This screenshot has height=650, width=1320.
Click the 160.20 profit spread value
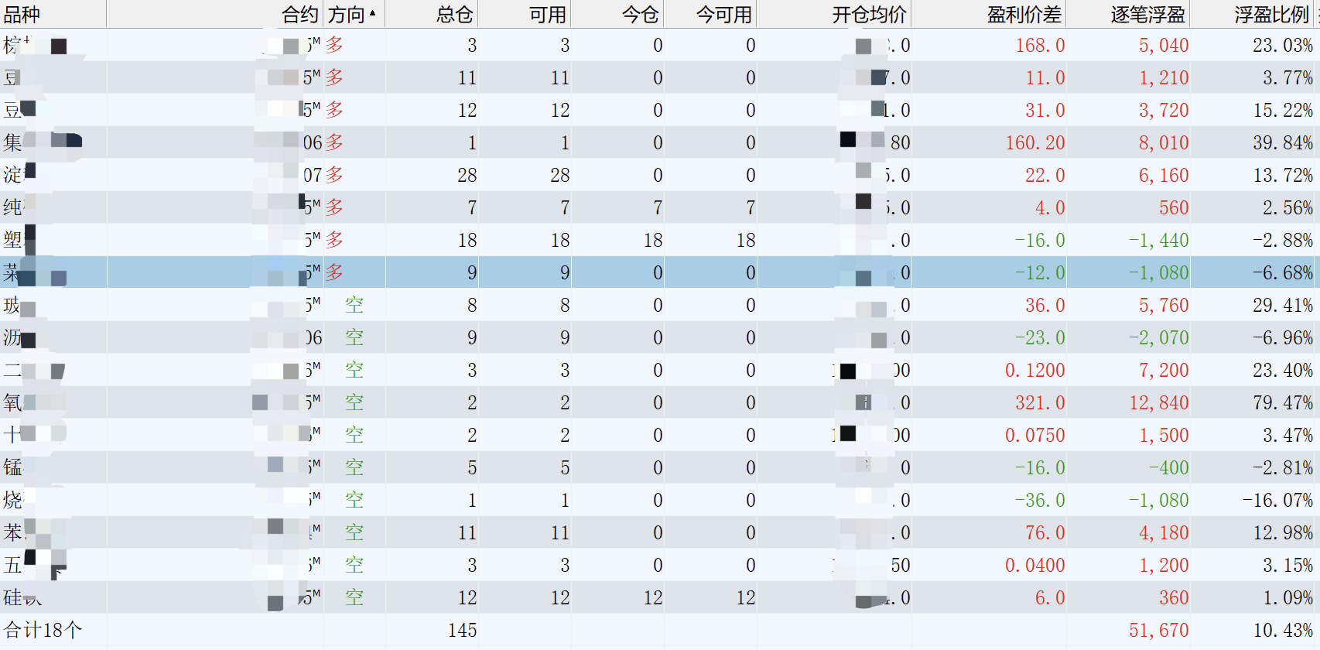point(1034,143)
